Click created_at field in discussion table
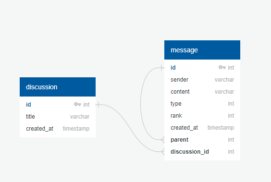The width and height of the screenshot is (271, 182). coord(58,129)
